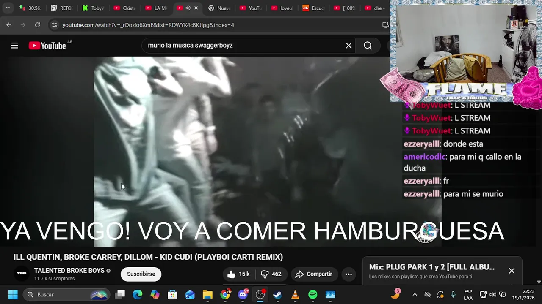542x304 pixels.
Task: Open TALENTED BROKE BOYS channel avatar
Action: (x=22, y=274)
